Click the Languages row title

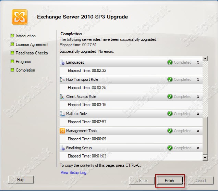point(75,62)
